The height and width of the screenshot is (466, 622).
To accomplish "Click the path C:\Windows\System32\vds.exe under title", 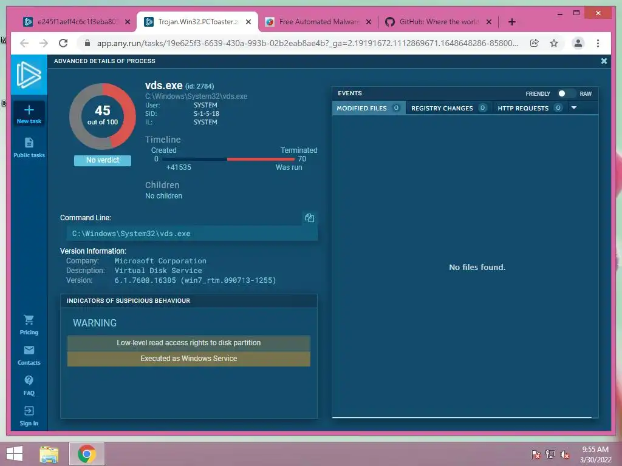I will (196, 96).
